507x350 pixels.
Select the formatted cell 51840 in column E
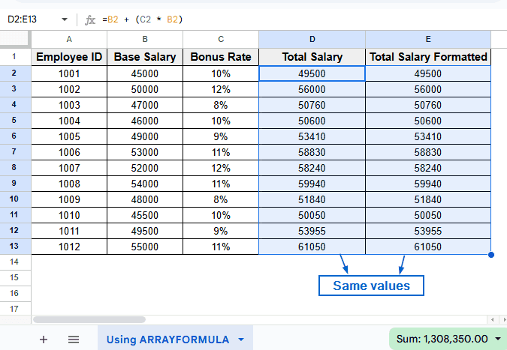coord(428,199)
